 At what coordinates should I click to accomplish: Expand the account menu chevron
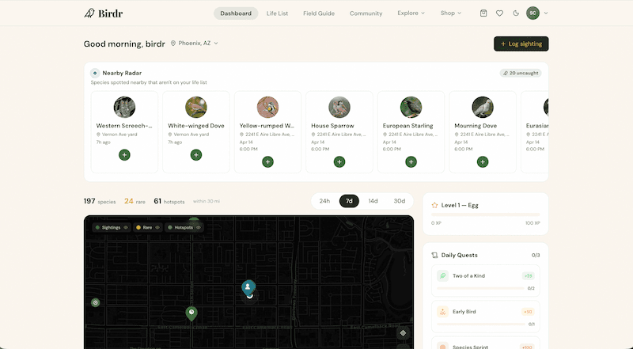tap(546, 13)
